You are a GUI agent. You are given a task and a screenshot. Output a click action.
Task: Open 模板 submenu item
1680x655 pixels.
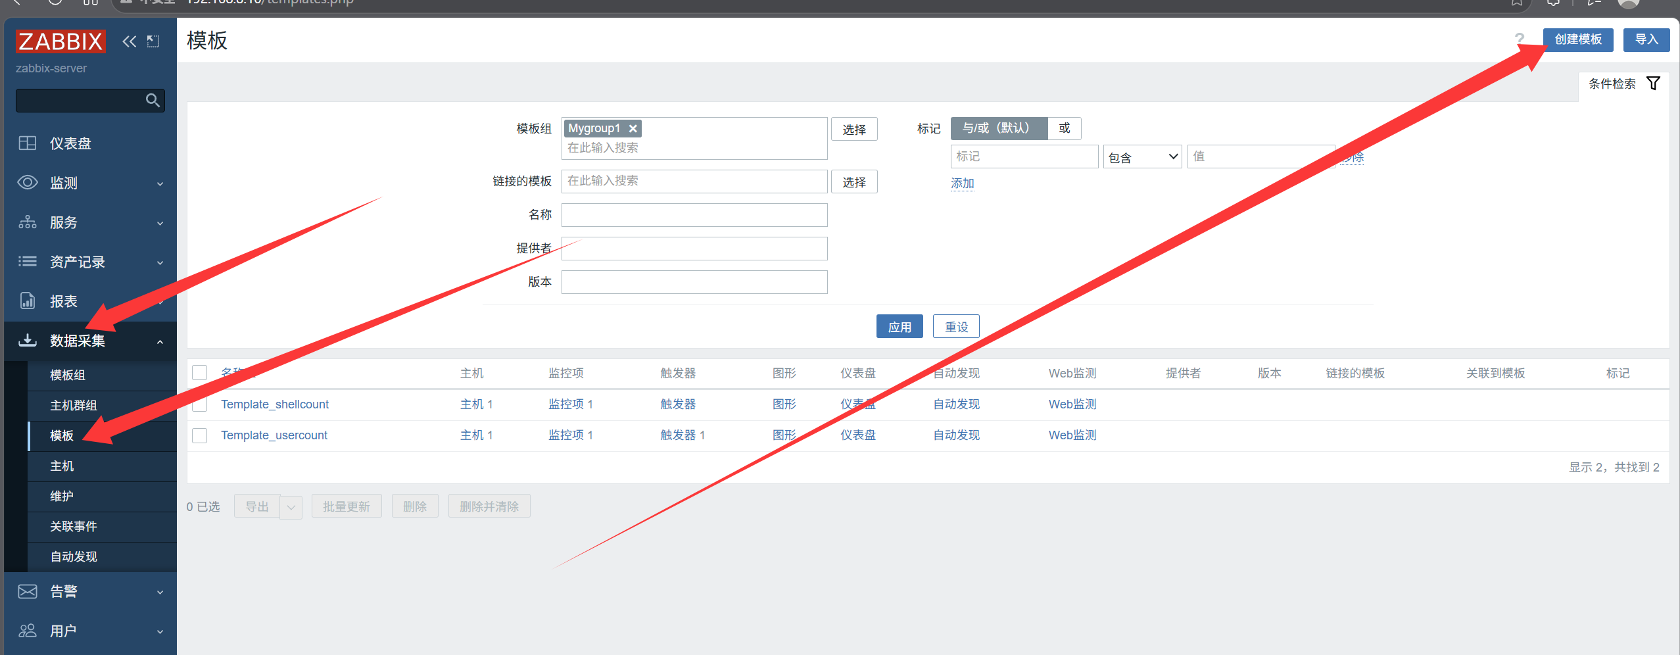(x=102, y=435)
